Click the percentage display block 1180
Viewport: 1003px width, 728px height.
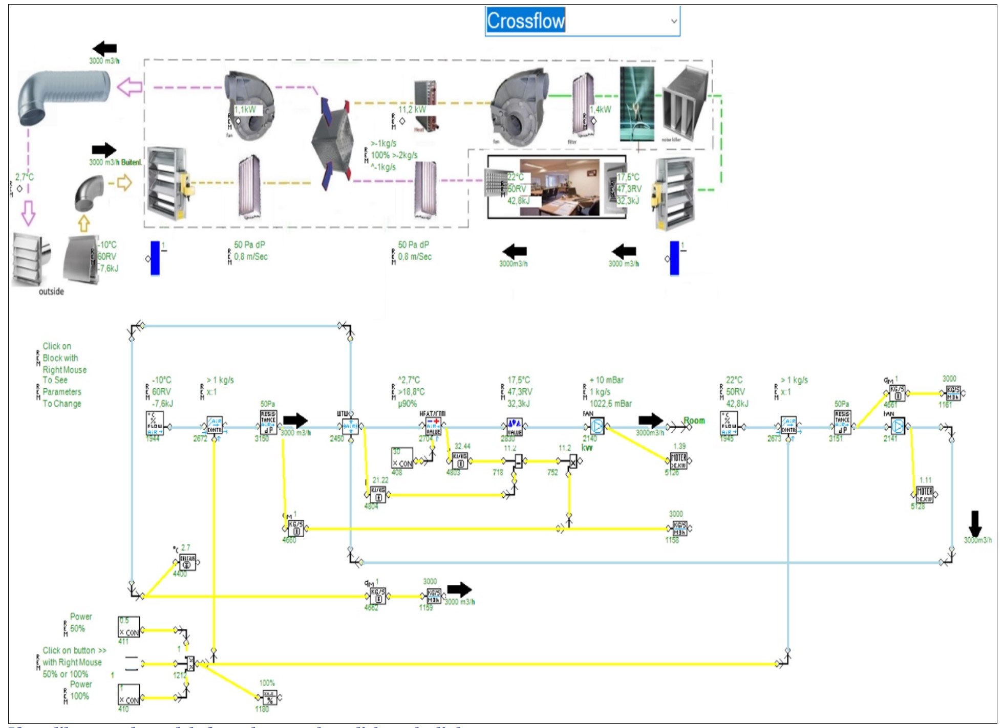tap(270, 697)
